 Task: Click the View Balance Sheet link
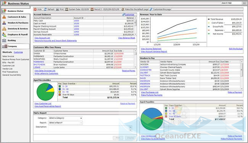pos(127,38)
